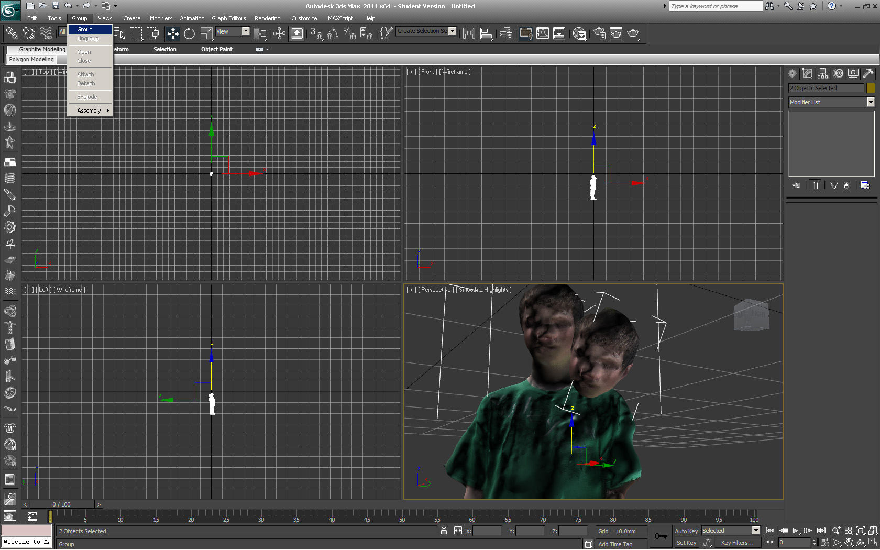
Task: Open the Selected key filter dropdown
Action: (730, 531)
